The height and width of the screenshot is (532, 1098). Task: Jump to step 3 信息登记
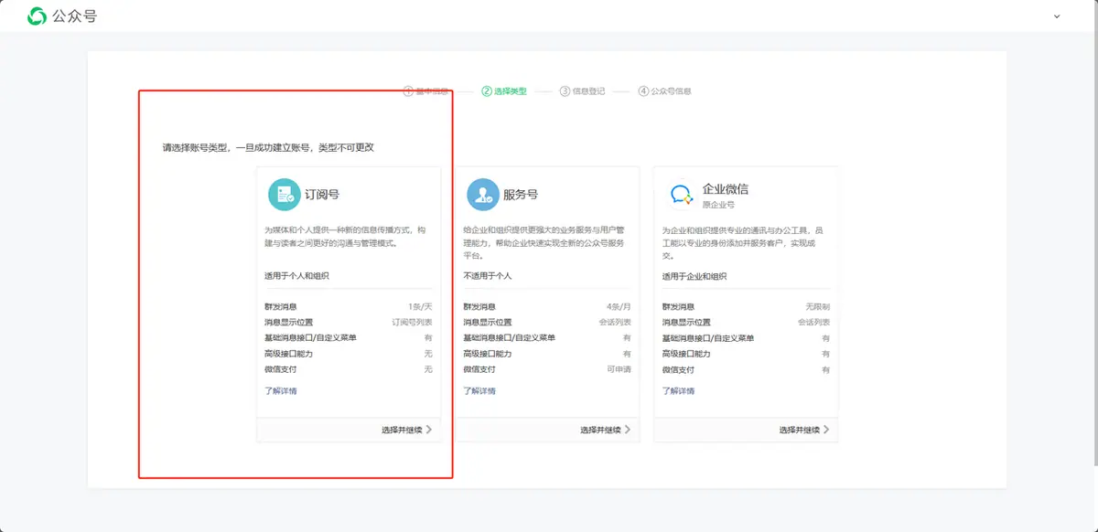582,91
